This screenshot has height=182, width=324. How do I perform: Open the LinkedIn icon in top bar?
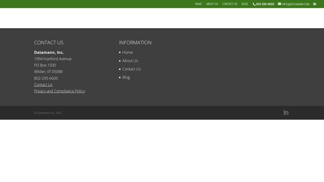314,4
